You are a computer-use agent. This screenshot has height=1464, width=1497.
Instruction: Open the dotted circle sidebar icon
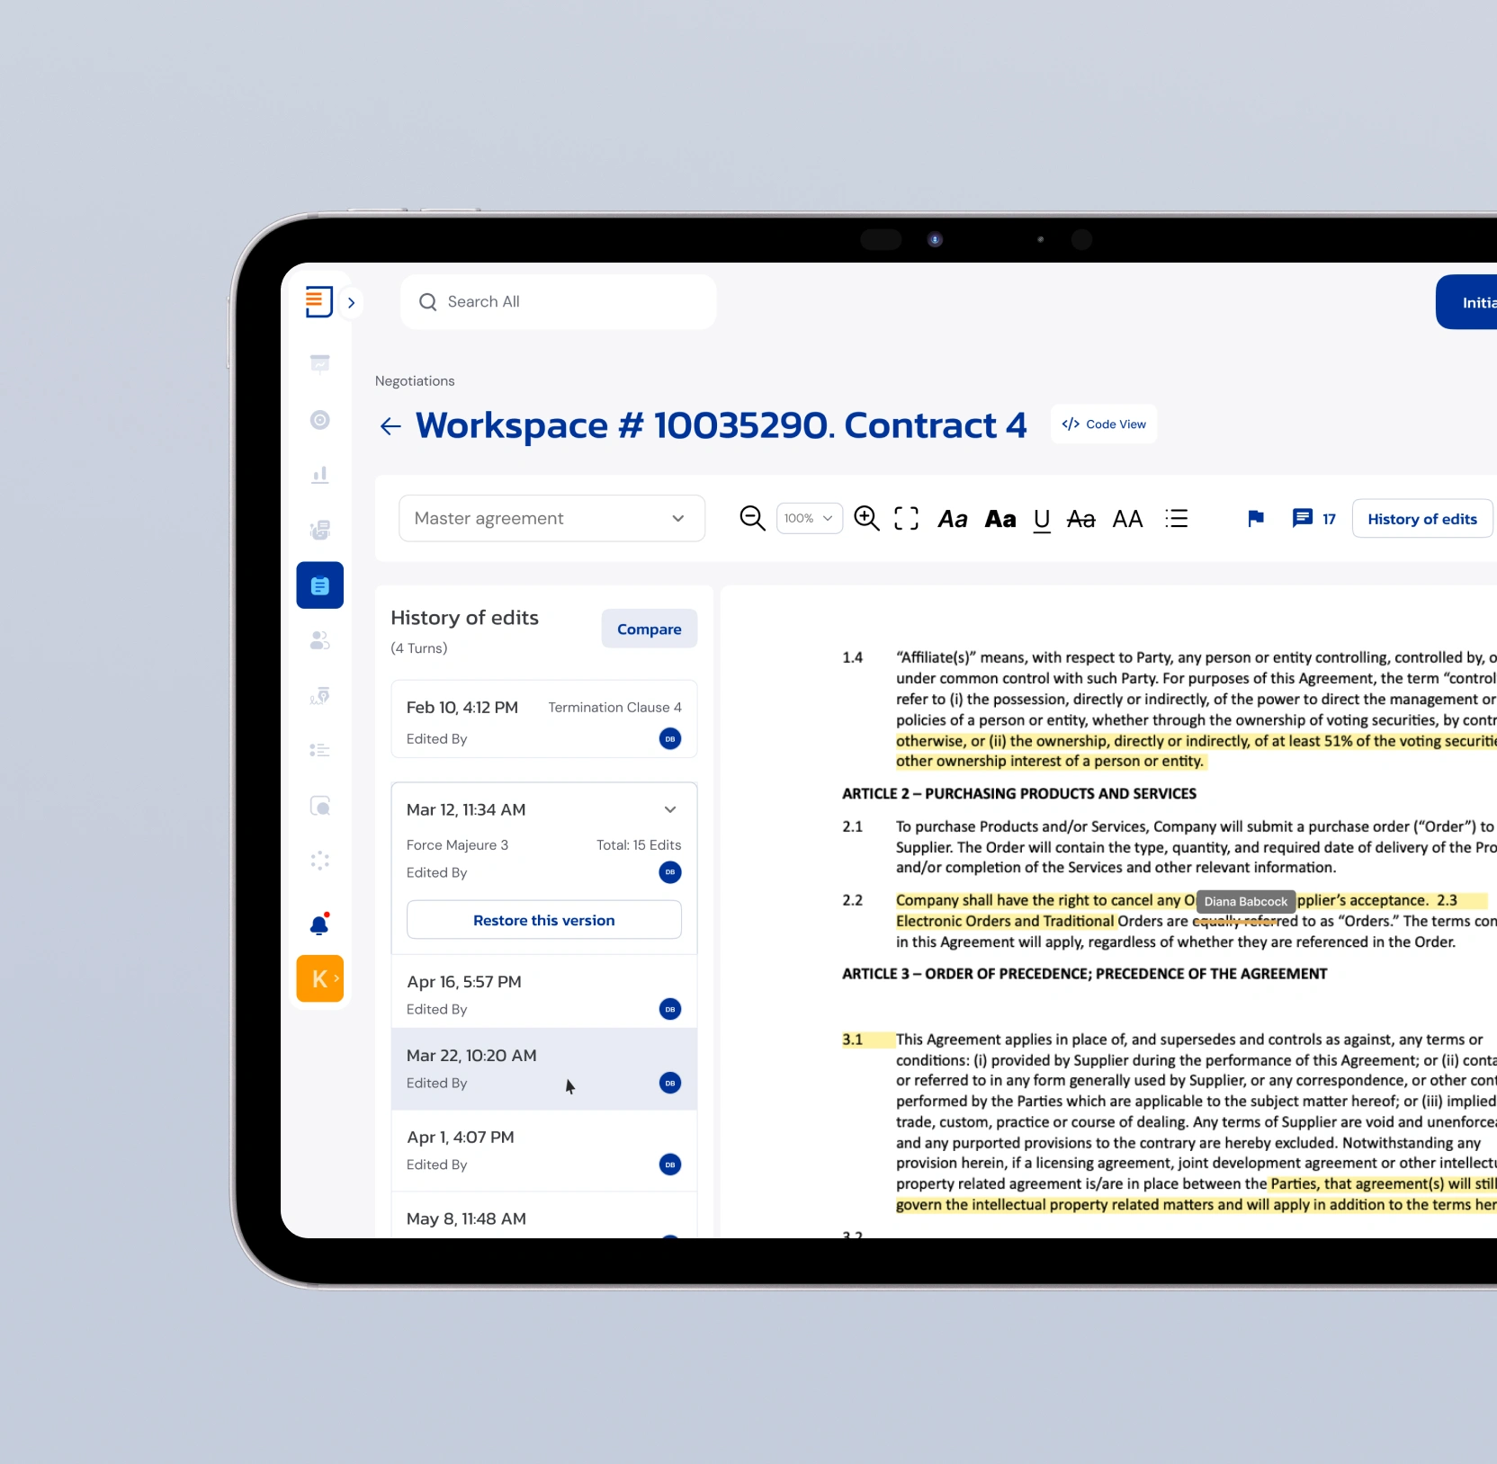pyautogui.click(x=319, y=861)
